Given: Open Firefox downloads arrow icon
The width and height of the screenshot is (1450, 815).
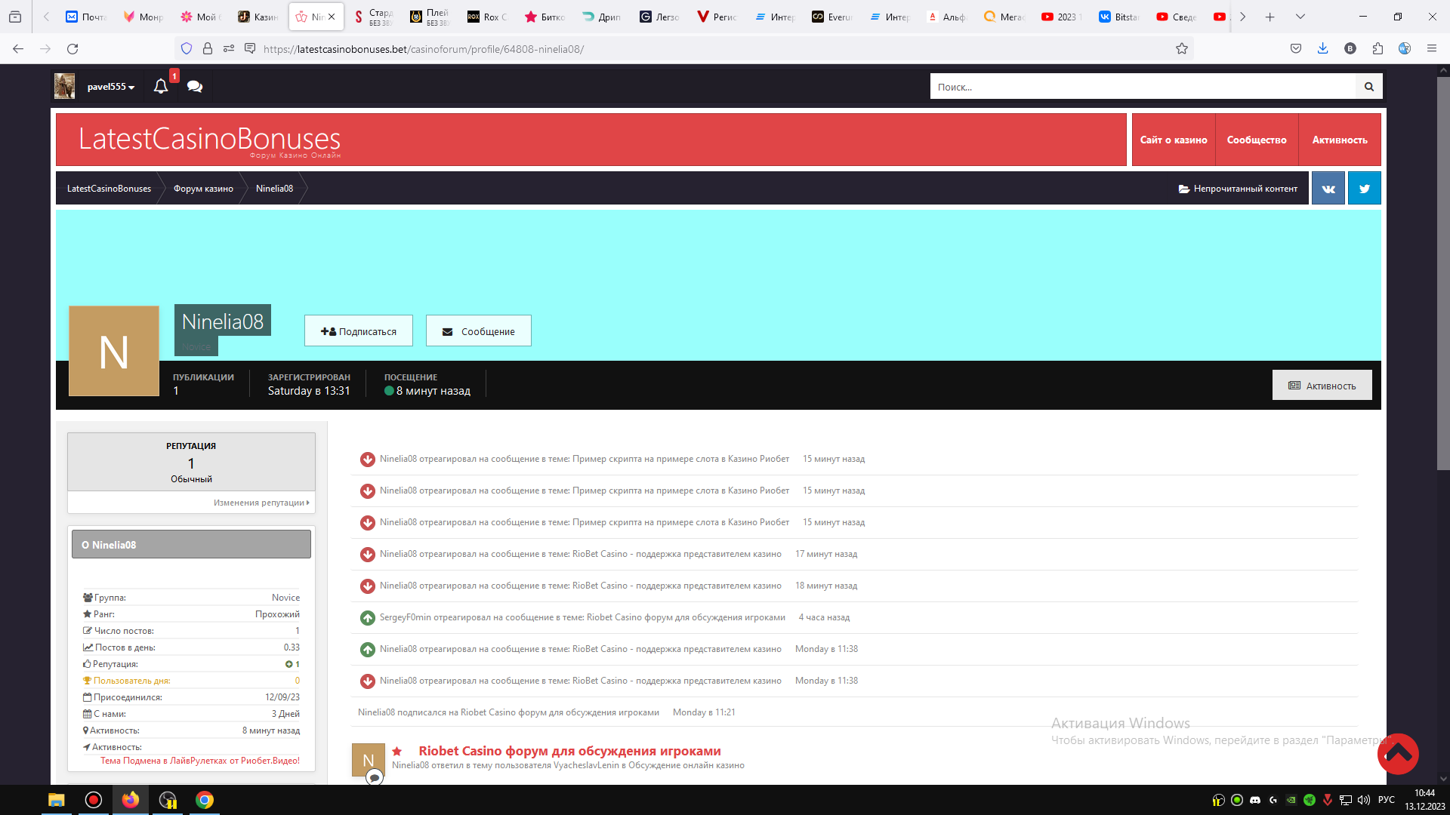Looking at the screenshot, I should [1322, 49].
